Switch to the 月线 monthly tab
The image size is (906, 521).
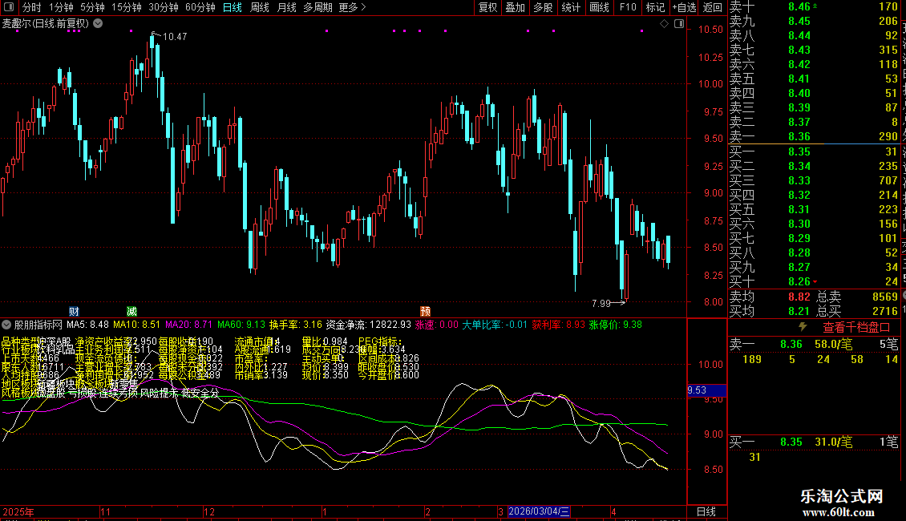[286, 7]
